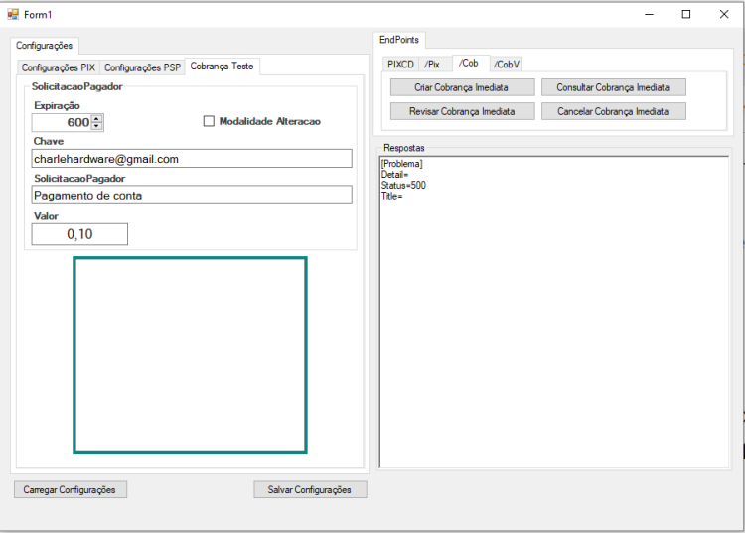Switch to Configurações PIX tab
This screenshot has width=745, height=533.
click(59, 67)
